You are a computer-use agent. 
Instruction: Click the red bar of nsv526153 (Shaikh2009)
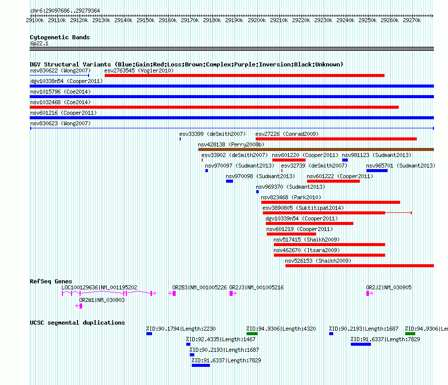pos(359,266)
